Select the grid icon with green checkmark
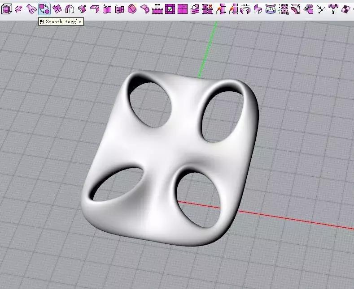 [170, 8]
